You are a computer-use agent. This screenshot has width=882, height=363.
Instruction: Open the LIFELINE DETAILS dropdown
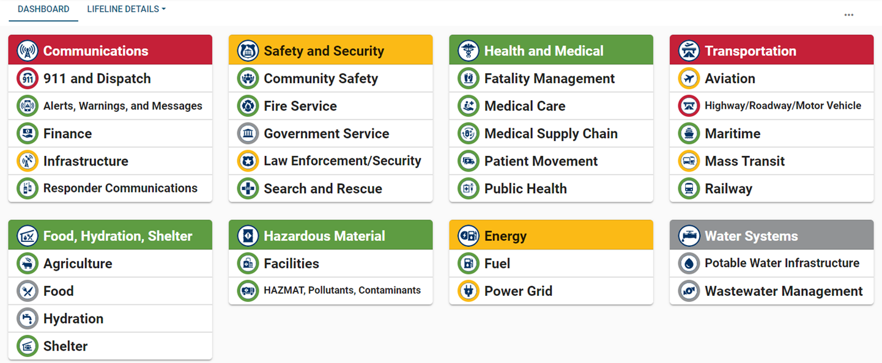126,9
